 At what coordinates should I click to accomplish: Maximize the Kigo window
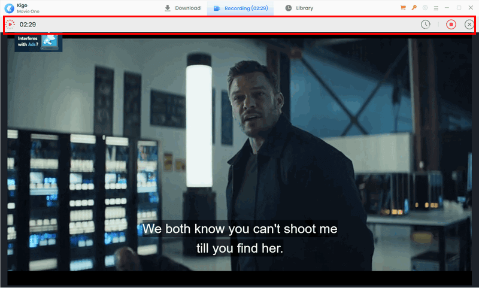[459, 8]
